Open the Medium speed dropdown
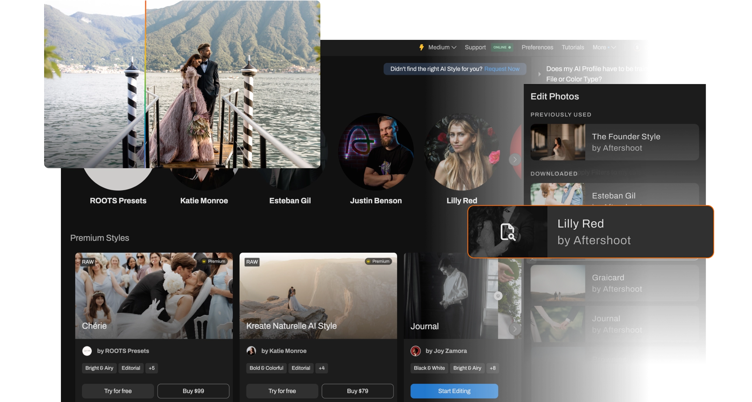752x402 pixels. [442, 47]
